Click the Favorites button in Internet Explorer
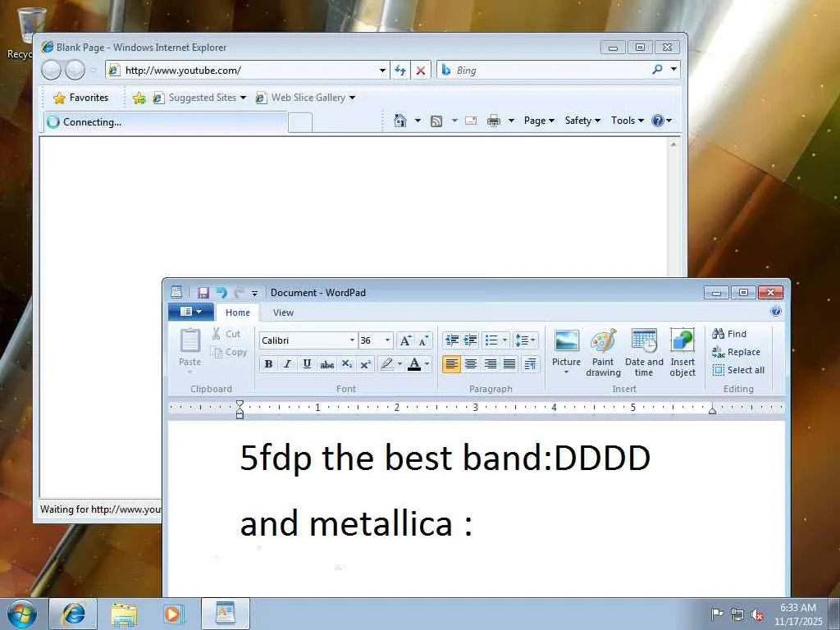The height and width of the screenshot is (630, 840). tap(81, 98)
